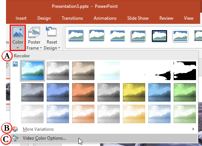Image resolution: width=202 pixels, height=146 pixels.
Task: Select the first video style in gallery
Action: (76, 36)
